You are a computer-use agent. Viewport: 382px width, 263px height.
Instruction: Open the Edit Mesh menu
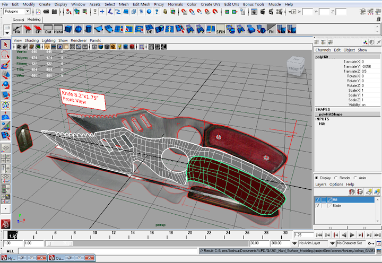point(141,4)
